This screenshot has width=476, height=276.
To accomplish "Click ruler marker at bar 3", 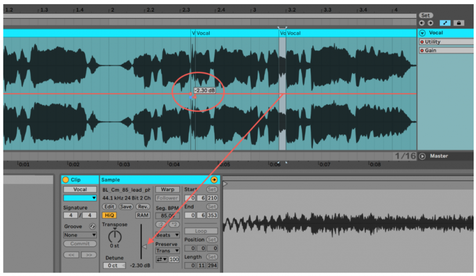I will [x=254, y=10].
